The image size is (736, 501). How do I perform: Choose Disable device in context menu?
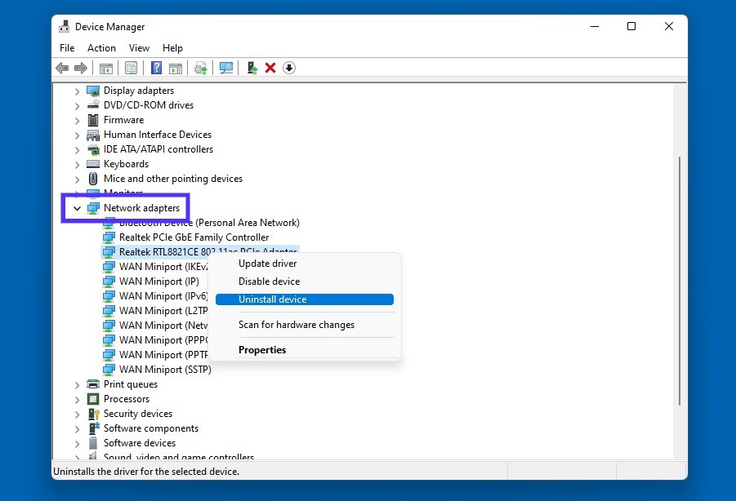[269, 282]
